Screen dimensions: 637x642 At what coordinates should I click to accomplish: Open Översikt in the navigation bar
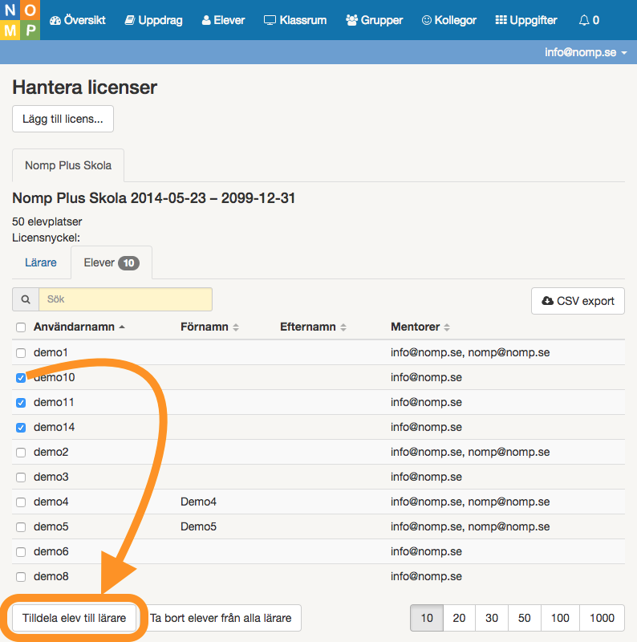click(77, 20)
